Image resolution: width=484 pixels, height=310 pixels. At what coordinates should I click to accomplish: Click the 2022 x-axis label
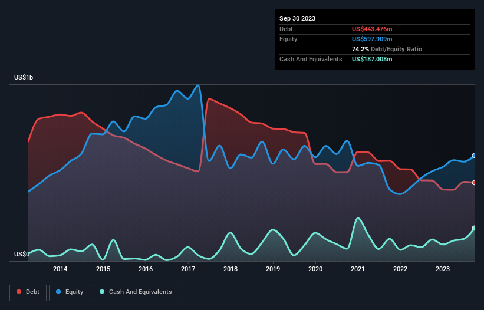click(x=400, y=269)
